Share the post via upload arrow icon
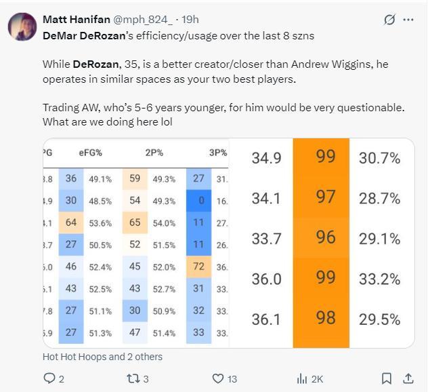The image size is (428, 392). (x=408, y=378)
